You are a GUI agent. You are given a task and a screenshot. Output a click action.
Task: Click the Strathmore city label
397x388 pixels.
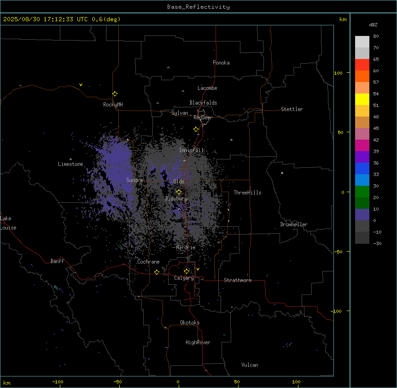[238, 280]
